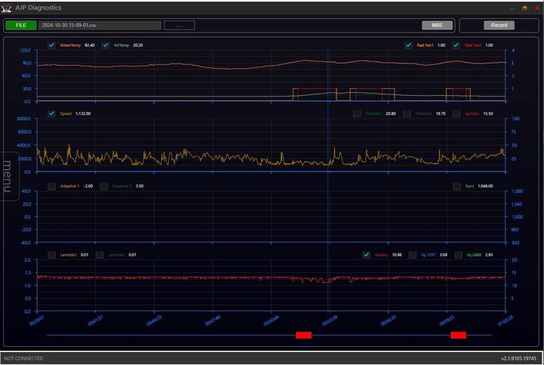The width and height of the screenshot is (544, 365).
Task: Enable the Baro checkbox
Action: pos(457,187)
